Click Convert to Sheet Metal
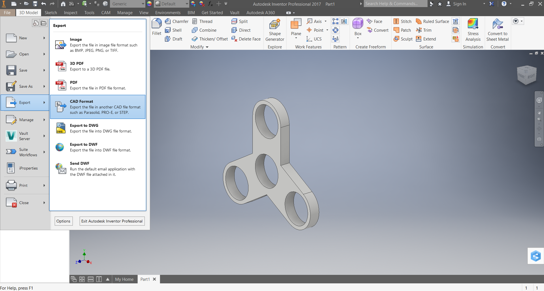The image size is (544, 291). [x=498, y=30]
